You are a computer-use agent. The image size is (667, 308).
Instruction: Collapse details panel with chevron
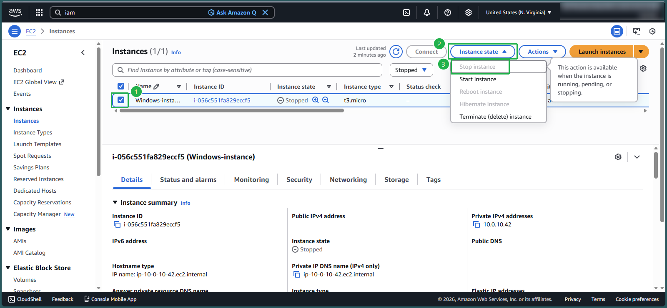(637, 157)
